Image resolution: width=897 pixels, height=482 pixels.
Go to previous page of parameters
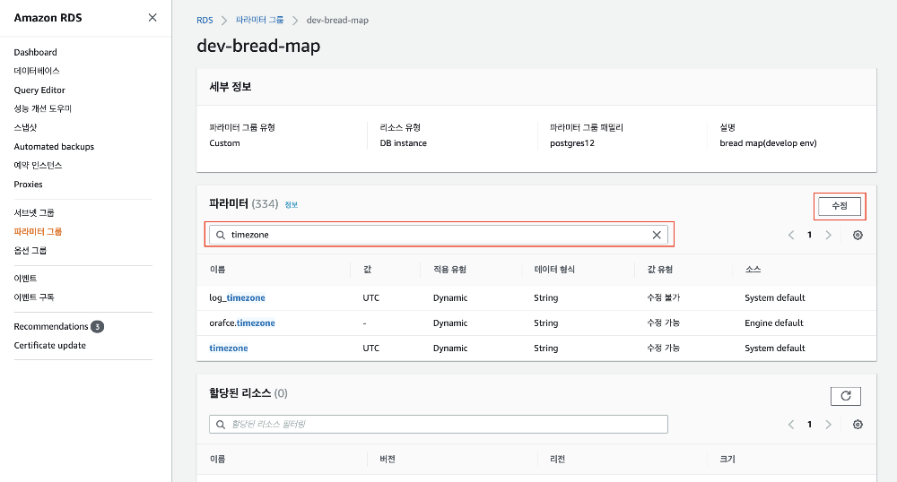point(791,235)
